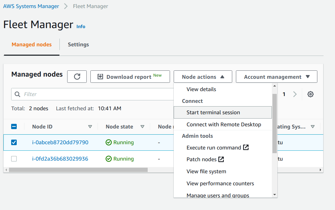Sort by Operating System column arrow
Viewport: 335px width, 210px height.
pyautogui.click(x=313, y=127)
